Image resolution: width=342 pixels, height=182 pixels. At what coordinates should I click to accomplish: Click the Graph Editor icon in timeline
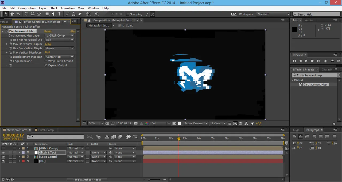[136, 137]
